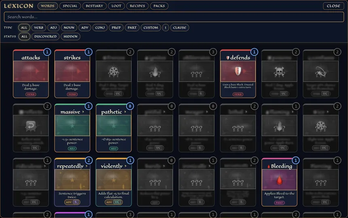Viewport: 348px width, 218px height.
Task: Open the 'repeatedly' adverb card
Action: coord(72,182)
